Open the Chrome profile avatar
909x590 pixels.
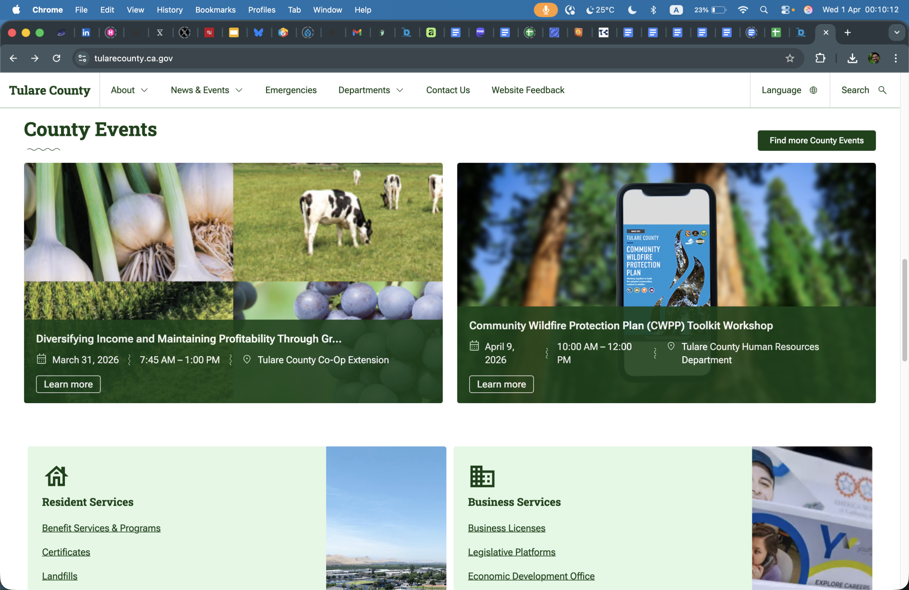point(874,58)
